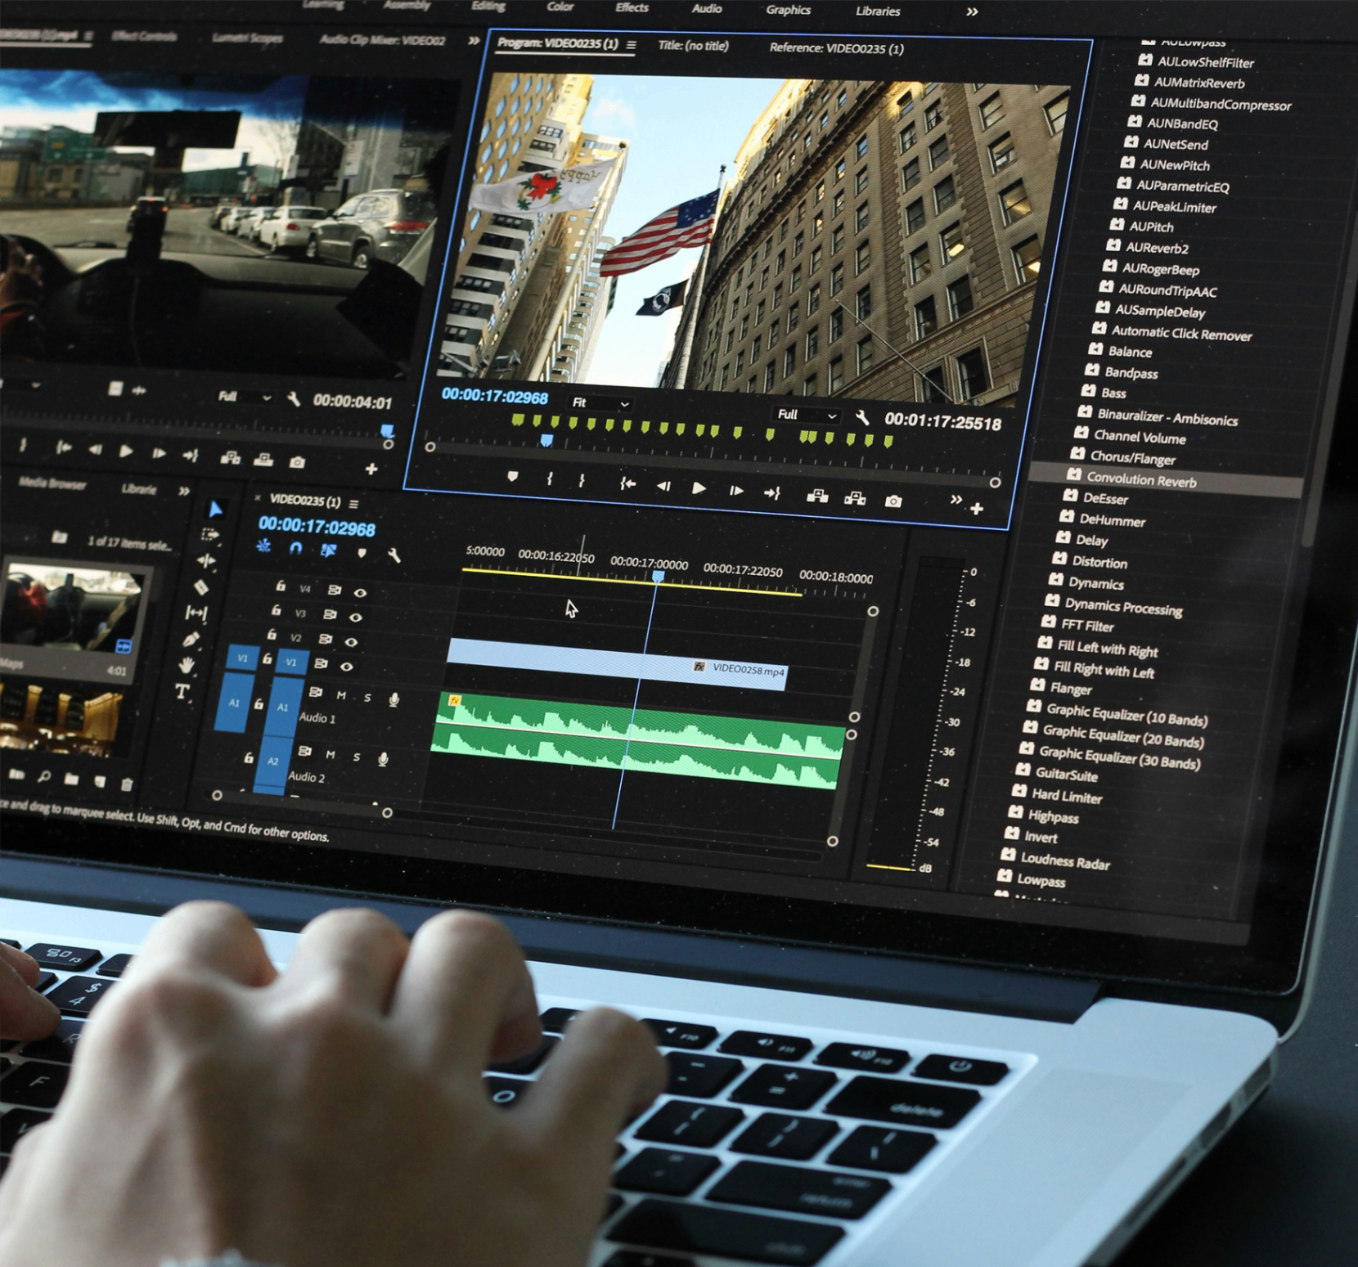Image resolution: width=1358 pixels, height=1267 pixels.
Task: Click Mark Out in Program monitor
Action: (x=582, y=481)
